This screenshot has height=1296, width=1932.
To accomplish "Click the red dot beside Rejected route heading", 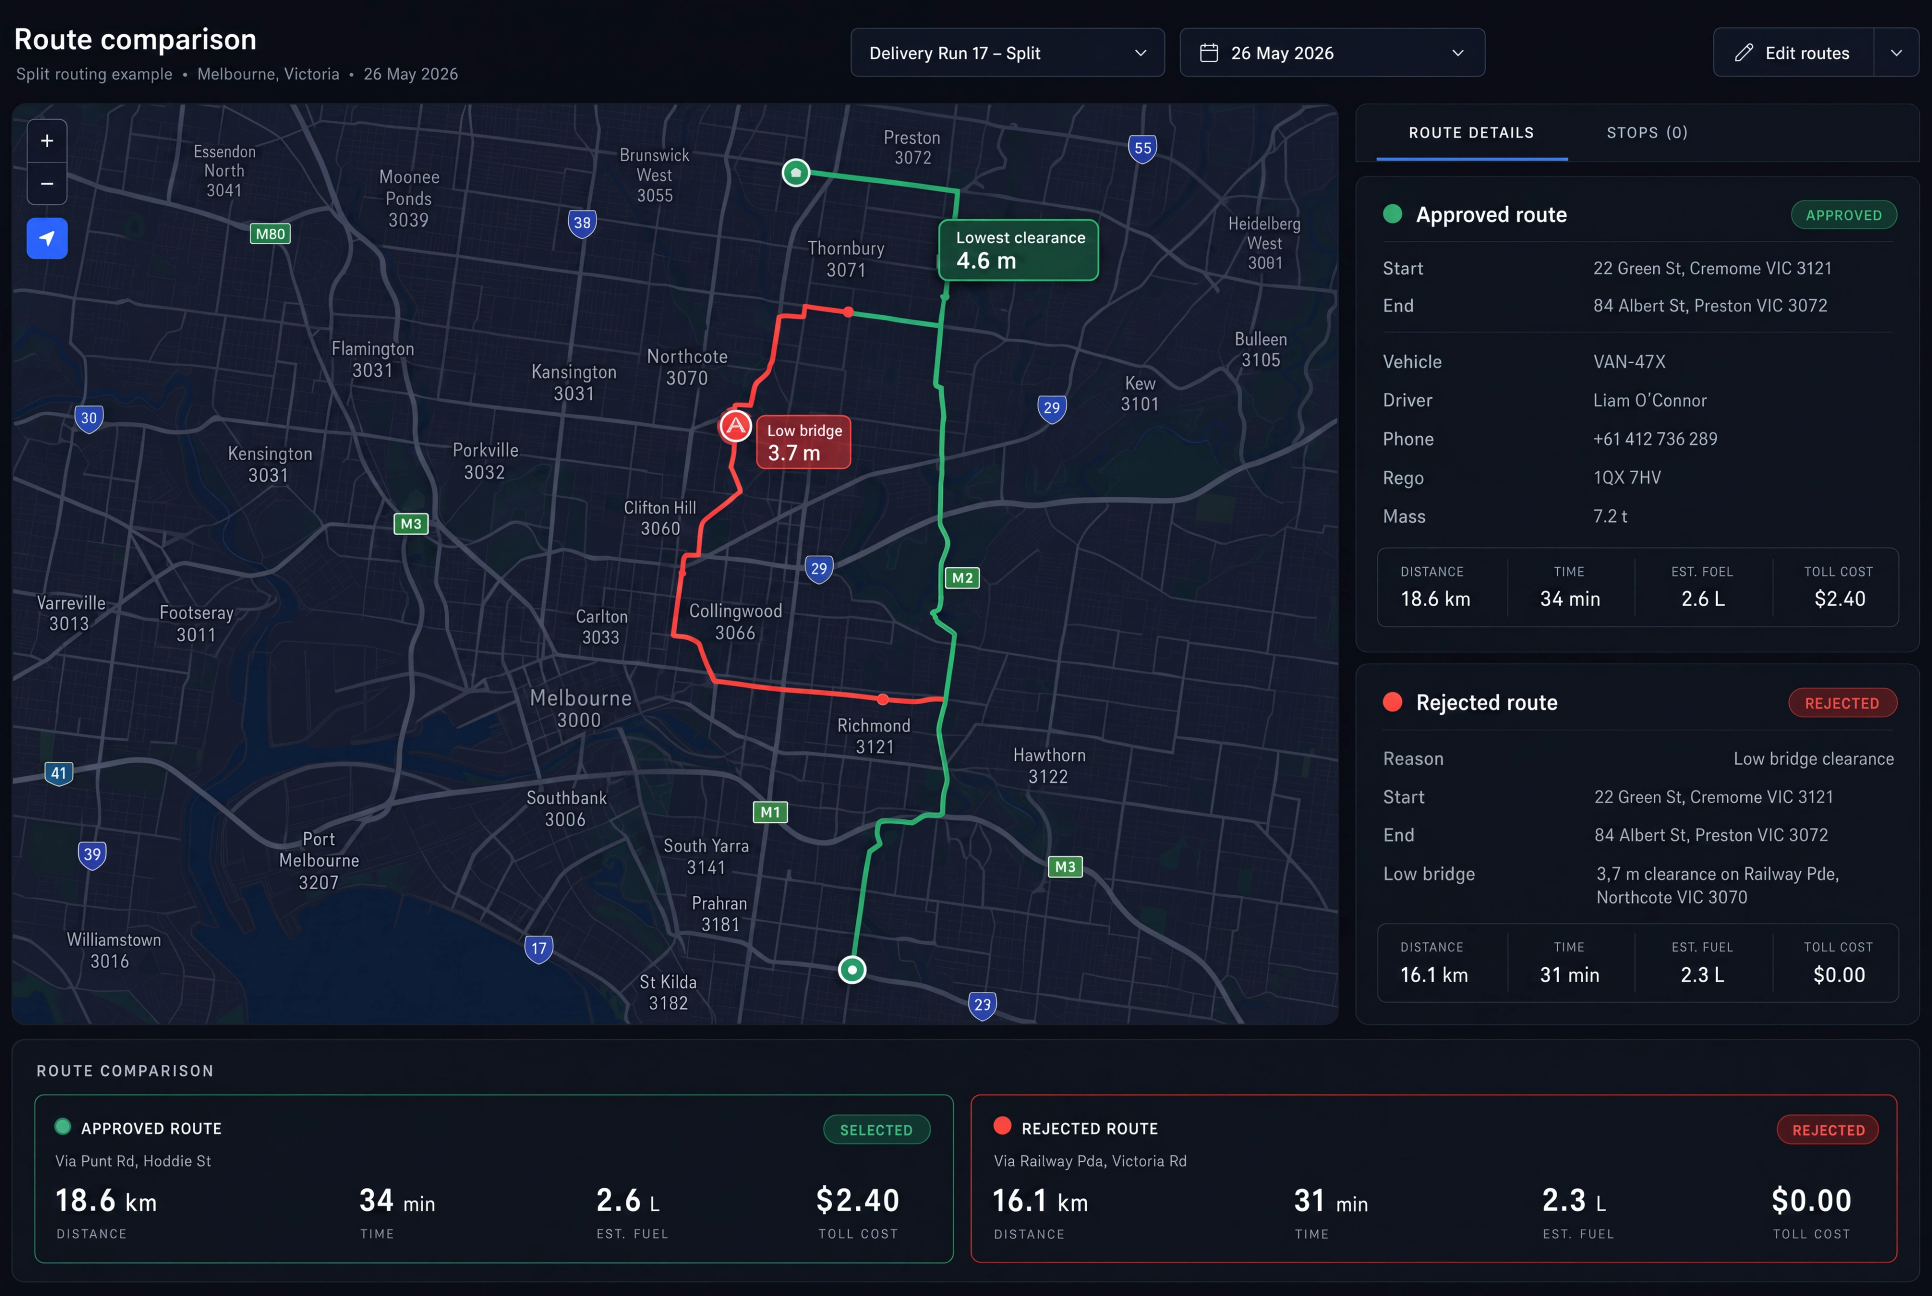I will (1392, 702).
